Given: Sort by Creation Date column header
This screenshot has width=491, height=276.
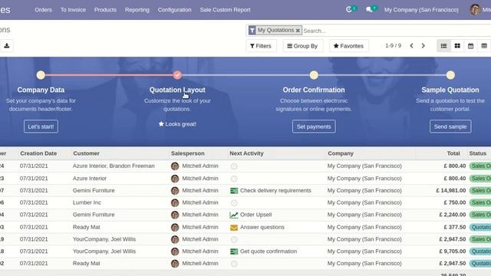Looking at the screenshot, I should (38, 153).
